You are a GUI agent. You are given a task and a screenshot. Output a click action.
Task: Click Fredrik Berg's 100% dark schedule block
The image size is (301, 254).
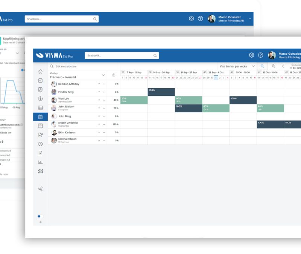161,92
